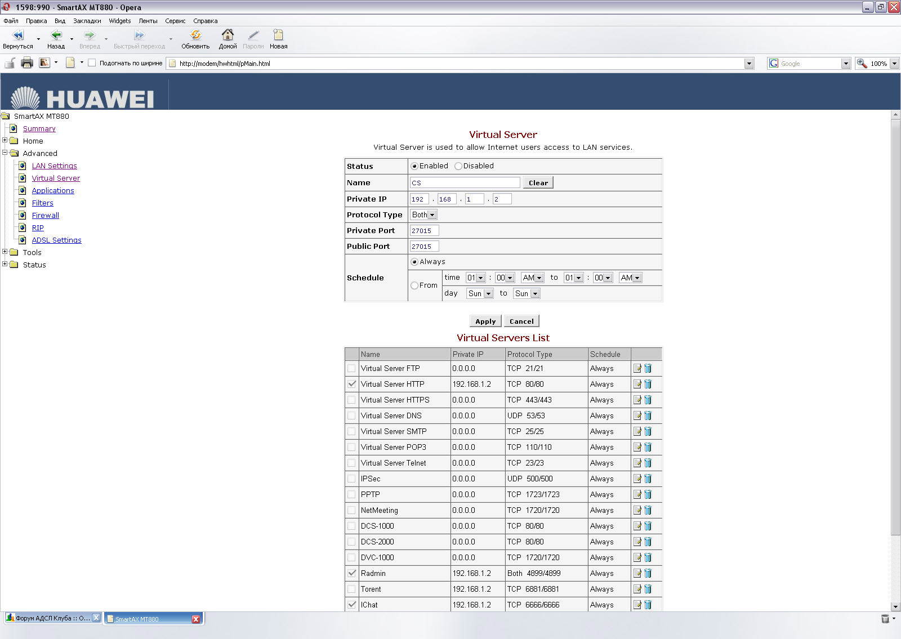This screenshot has height=639, width=901.
Task: Switch to the Форум АДСЛ Клуба tab
Action: [51, 618]
